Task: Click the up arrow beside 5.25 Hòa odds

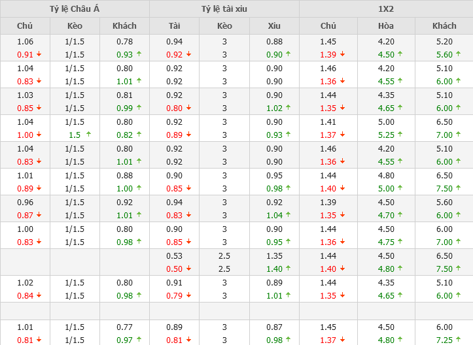Action: pyautogui.click(x=400, y=135)
